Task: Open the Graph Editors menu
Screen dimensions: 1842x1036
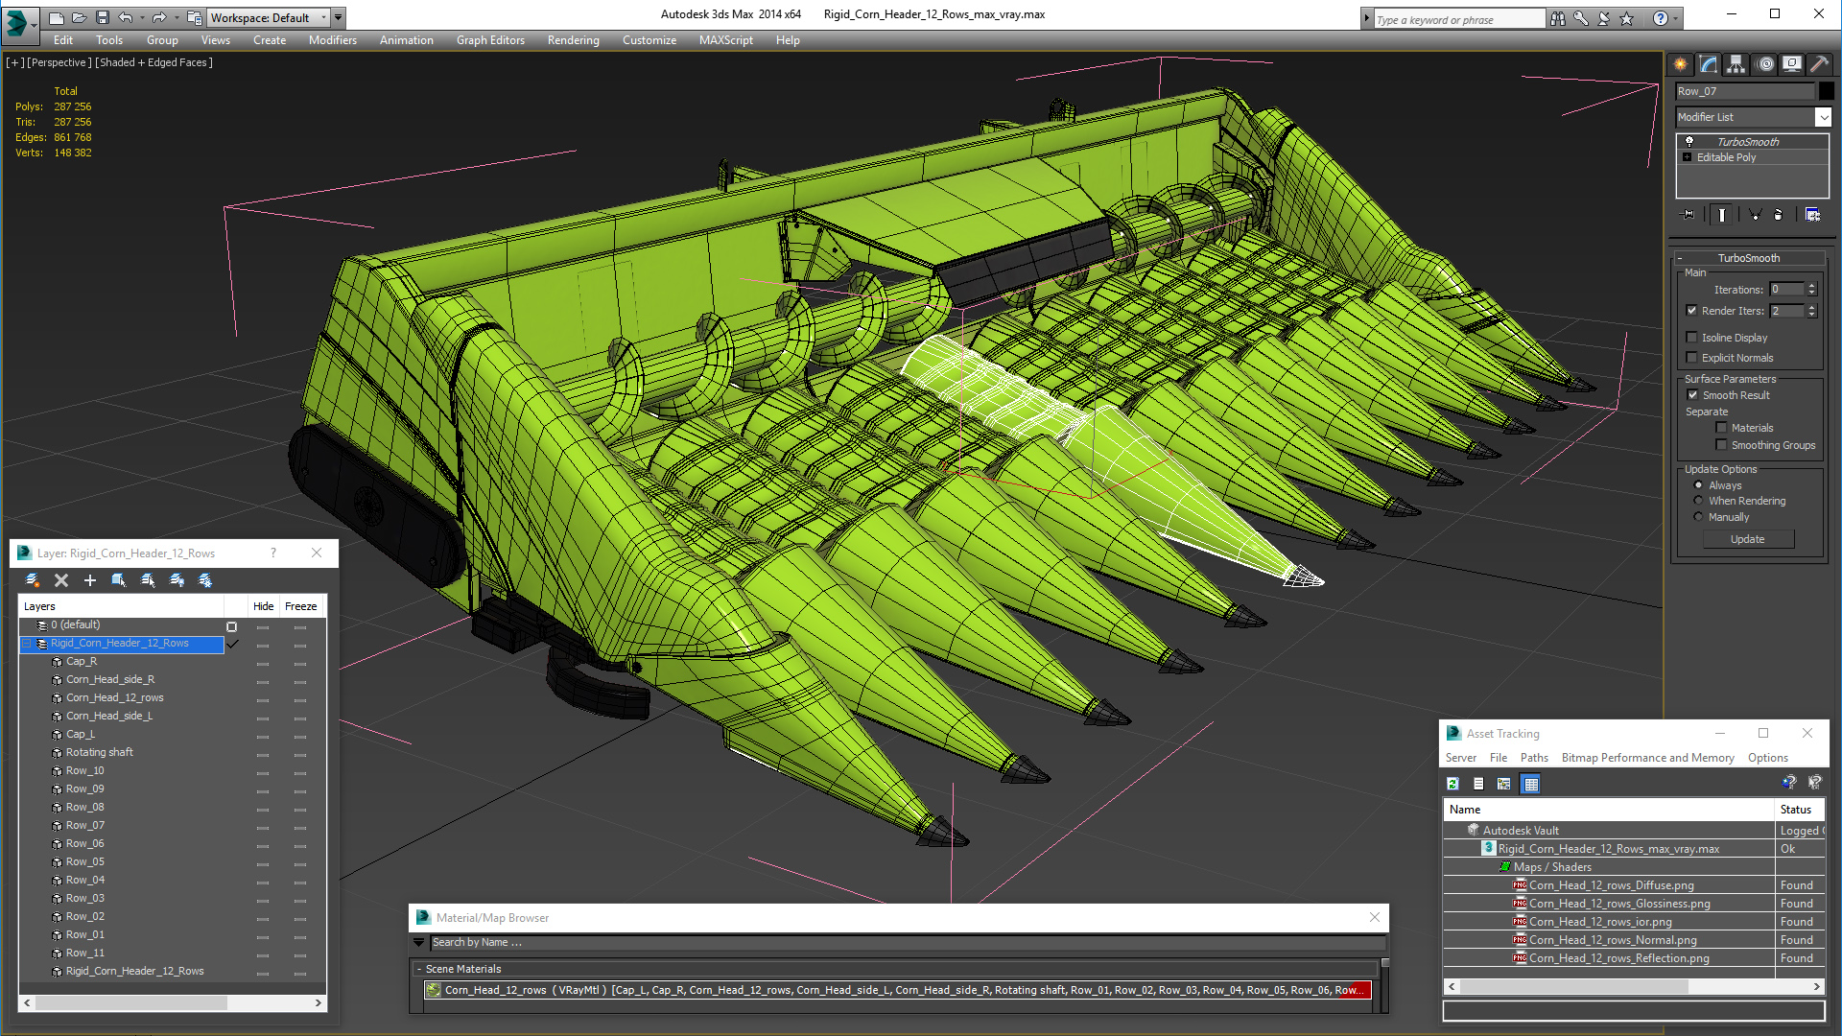Action: (x=490, y=40)
